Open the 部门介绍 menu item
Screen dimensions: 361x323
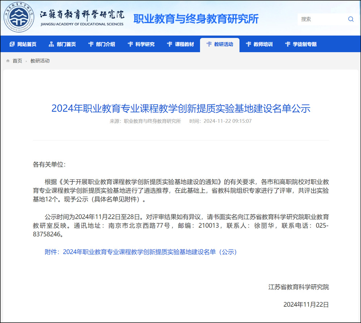pyautogui.click(x=102, y=44)
